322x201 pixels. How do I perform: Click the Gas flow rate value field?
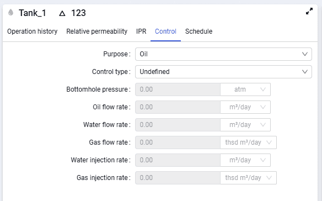click(x=178, y=142)
